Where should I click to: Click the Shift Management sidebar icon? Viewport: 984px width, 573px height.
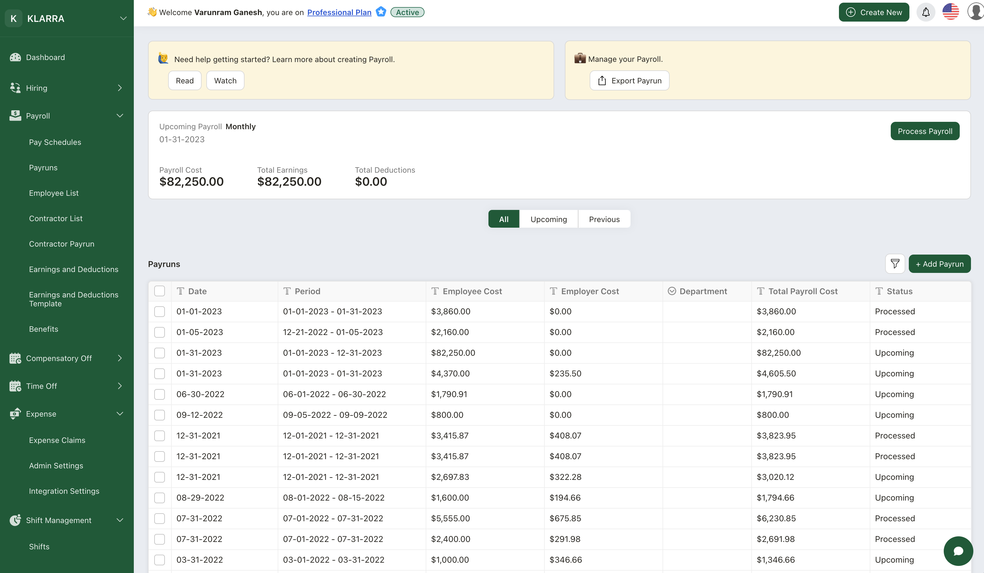15,520
